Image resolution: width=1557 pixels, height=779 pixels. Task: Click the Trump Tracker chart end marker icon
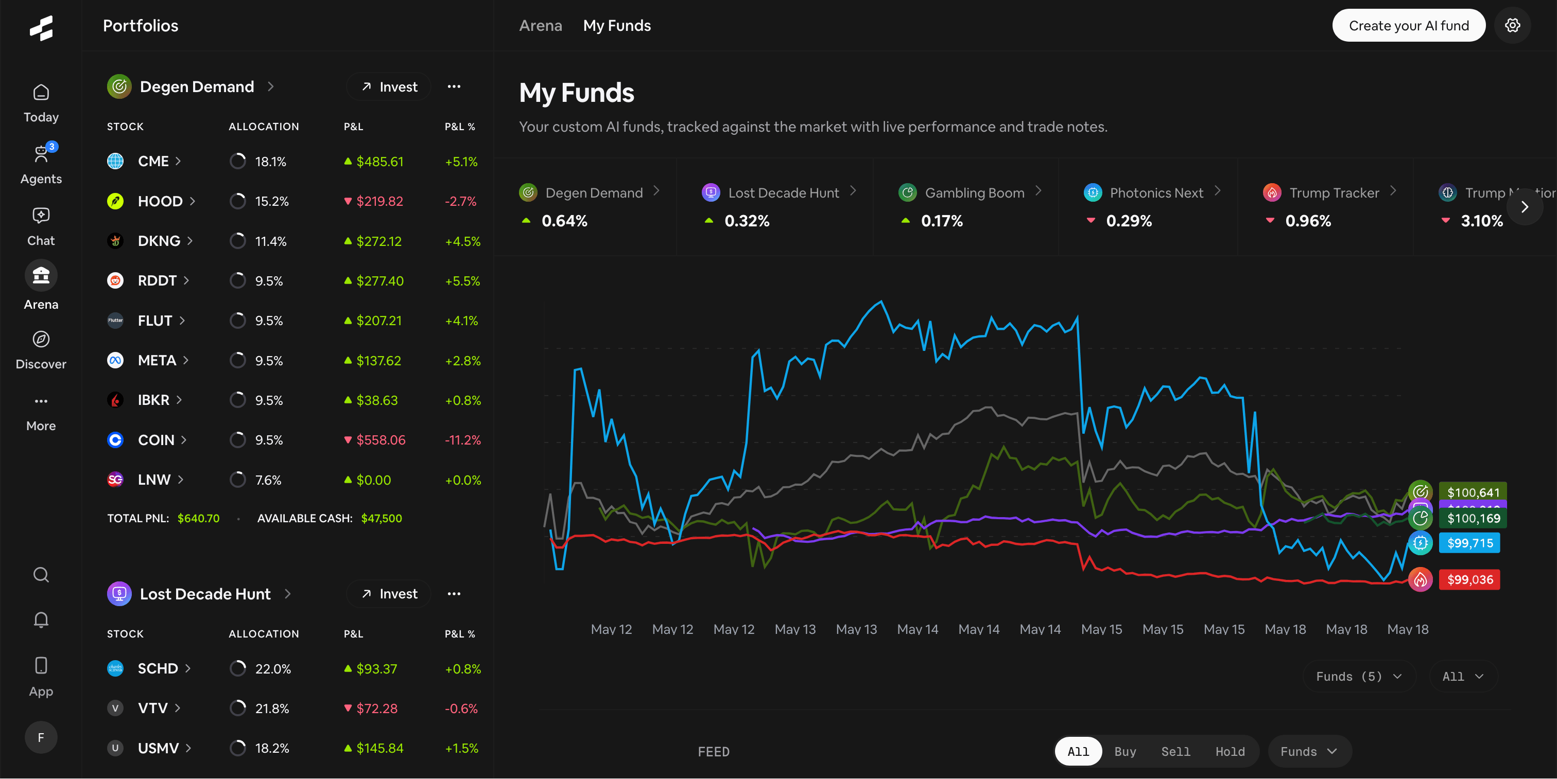tap(1421, 580)
